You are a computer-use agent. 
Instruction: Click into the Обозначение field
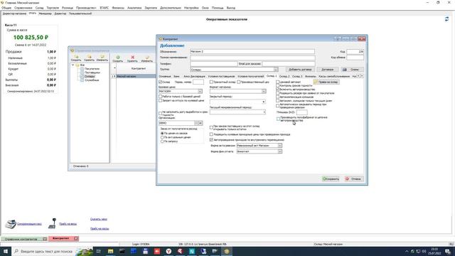(252, 51)
